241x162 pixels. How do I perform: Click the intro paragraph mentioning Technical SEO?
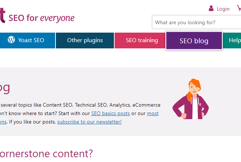point(80,113)
